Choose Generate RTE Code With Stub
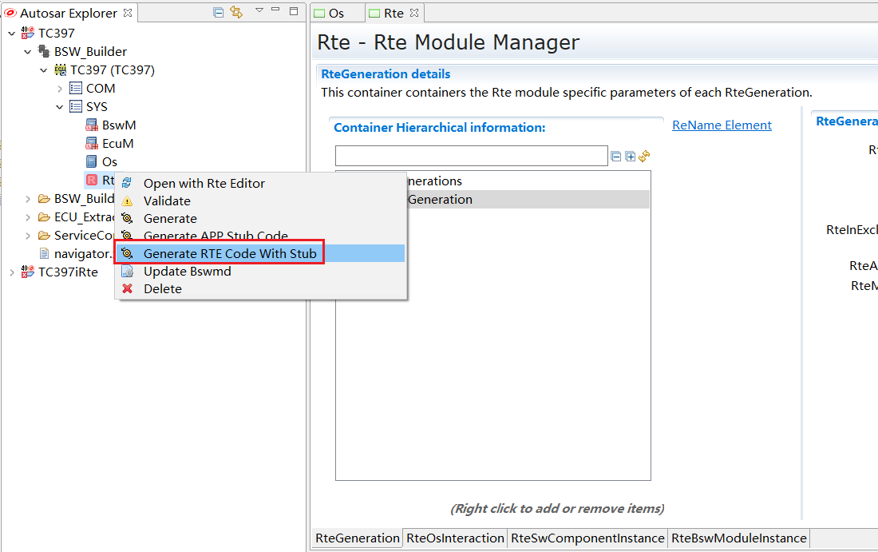 (230, 254)
